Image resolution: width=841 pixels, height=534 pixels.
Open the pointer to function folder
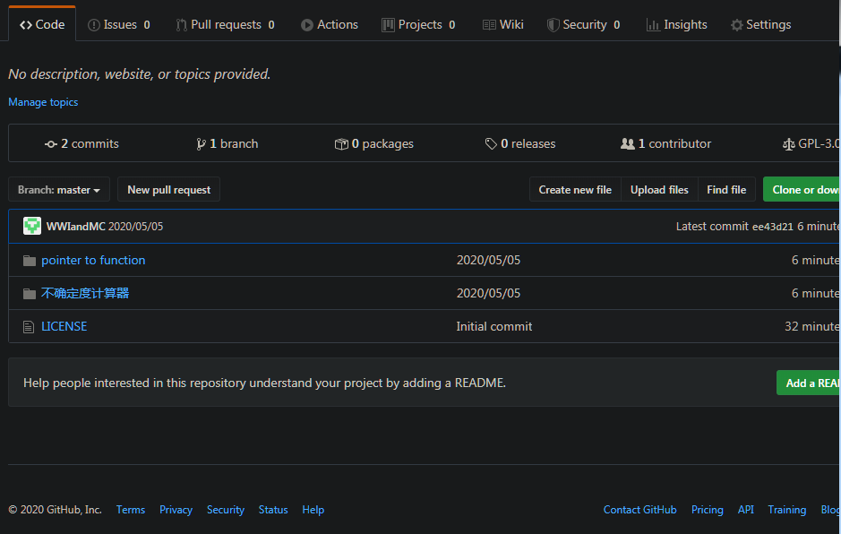click(x=93, y=261)
